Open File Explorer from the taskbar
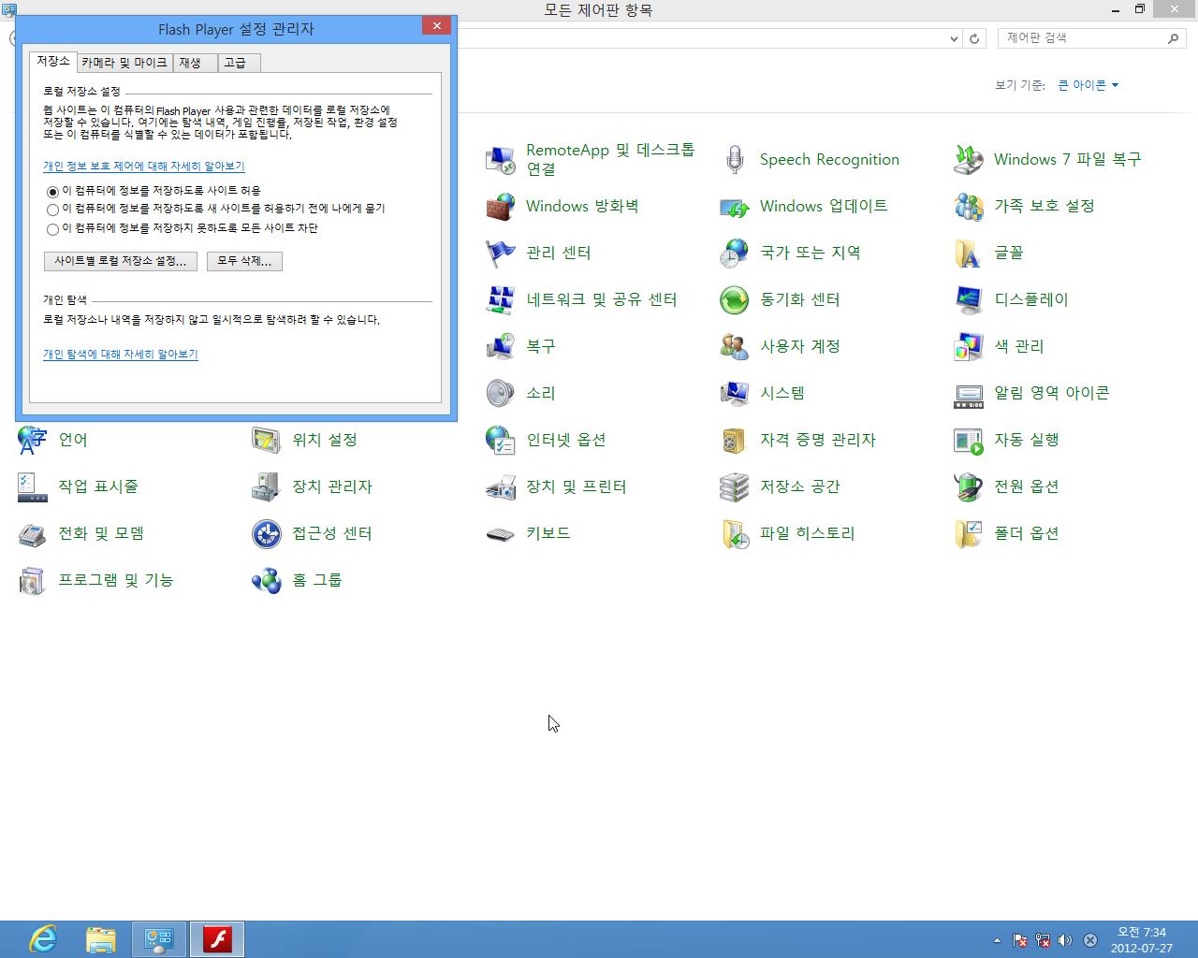Image resolution: width=1198 pixels, height=958 pixels. [x=101, y=939]
